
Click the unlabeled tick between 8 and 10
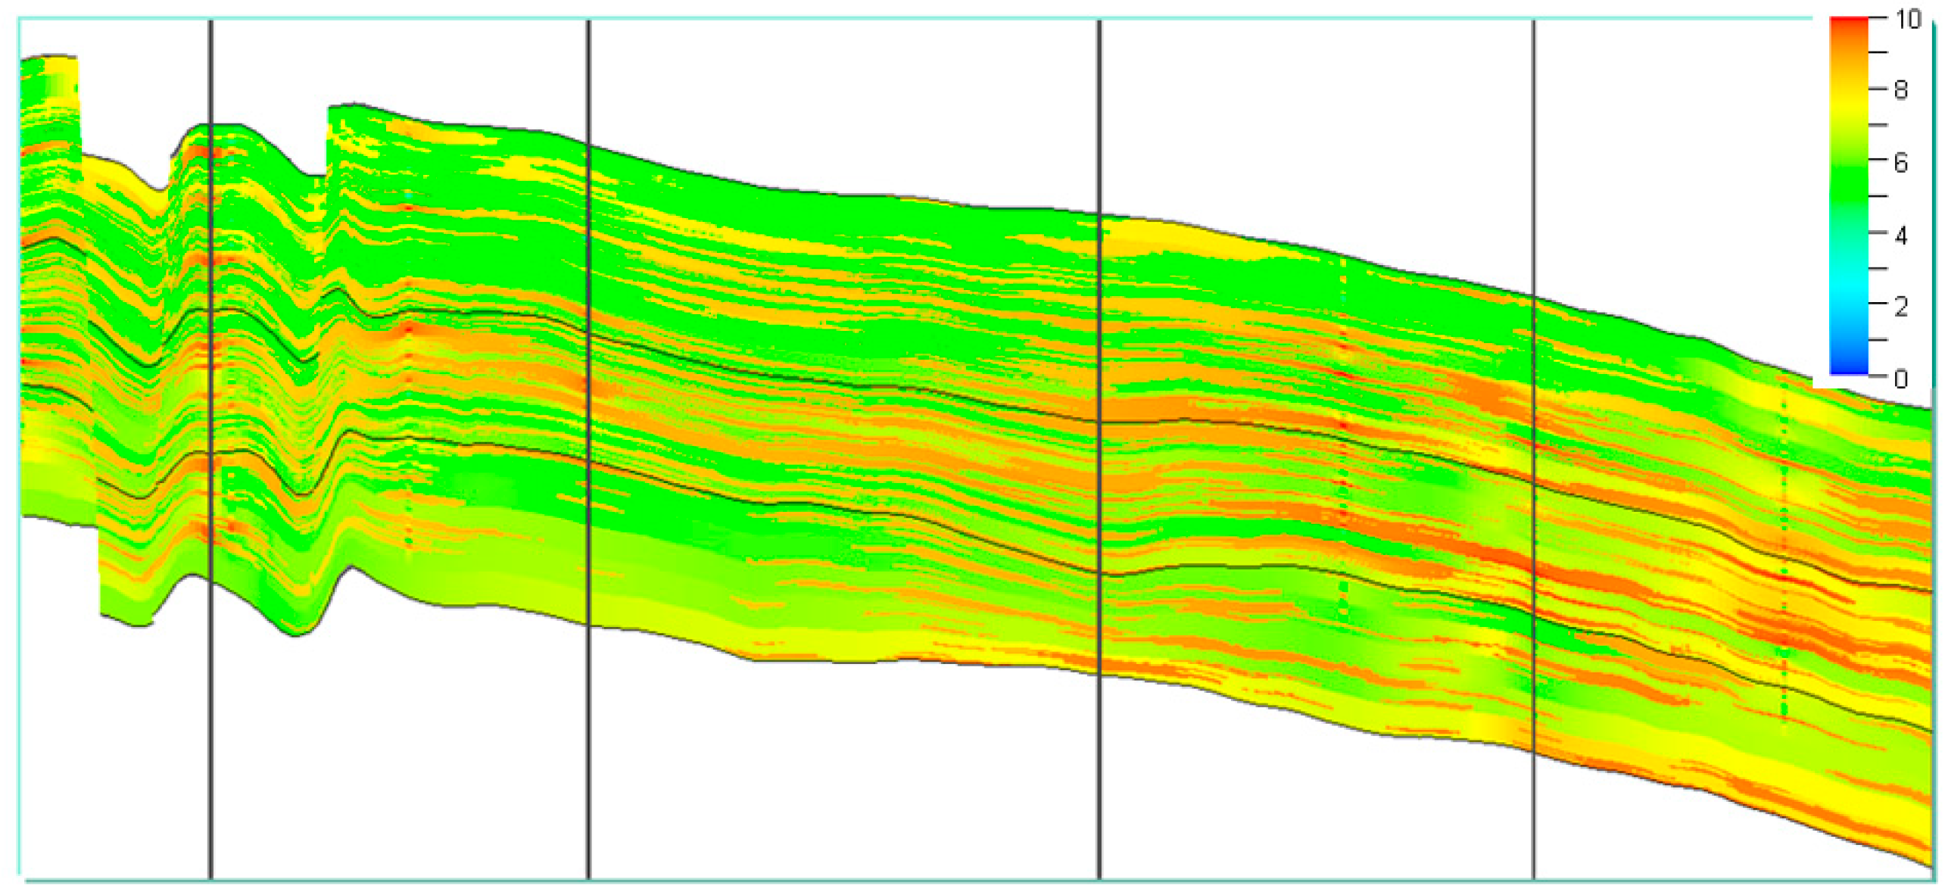coord(1878,53)
